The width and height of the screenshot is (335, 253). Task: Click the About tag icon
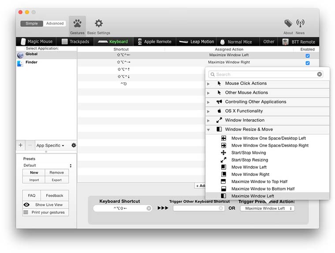click(288, 23)
